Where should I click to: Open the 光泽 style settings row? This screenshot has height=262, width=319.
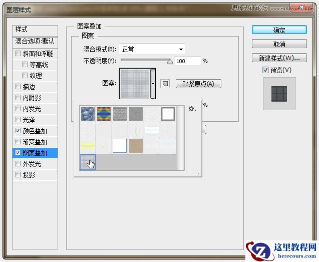click(x=35, y=120)
